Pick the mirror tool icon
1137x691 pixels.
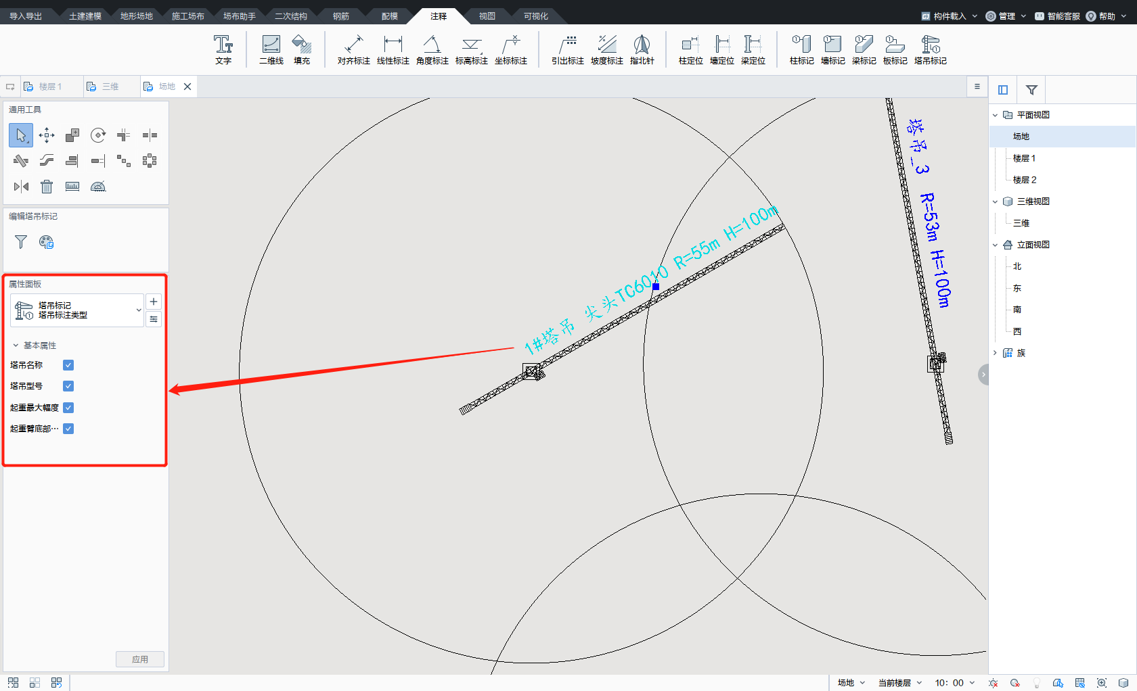point(21,187)
